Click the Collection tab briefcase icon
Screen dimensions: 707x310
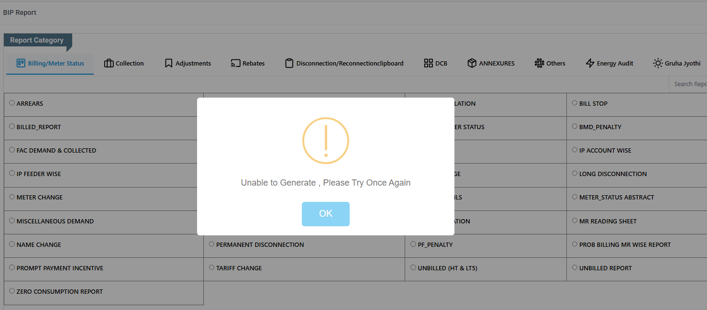coord(109,63)
